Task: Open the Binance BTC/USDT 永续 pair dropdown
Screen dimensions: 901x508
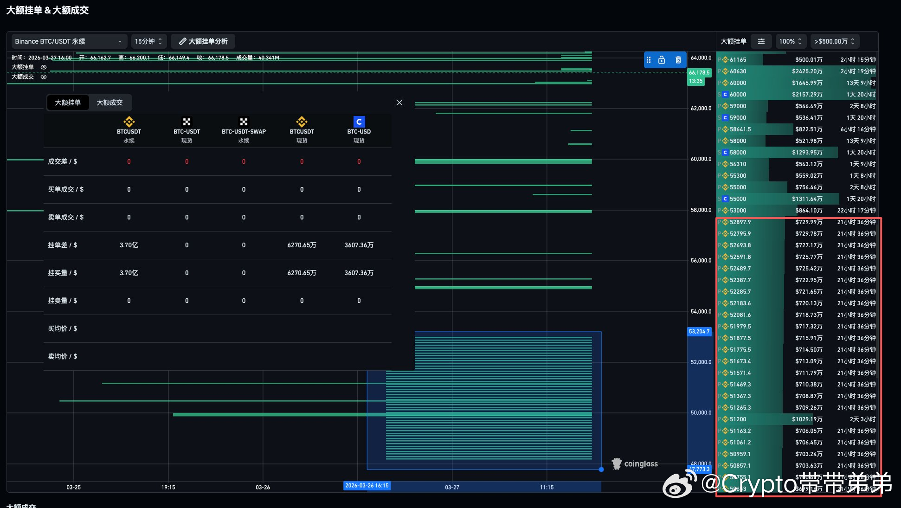Action: tap(69, 41)
